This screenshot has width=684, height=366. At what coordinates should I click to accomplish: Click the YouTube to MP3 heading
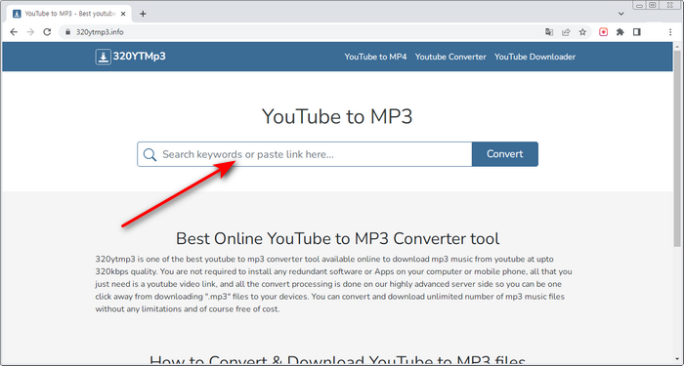[337, 117]
